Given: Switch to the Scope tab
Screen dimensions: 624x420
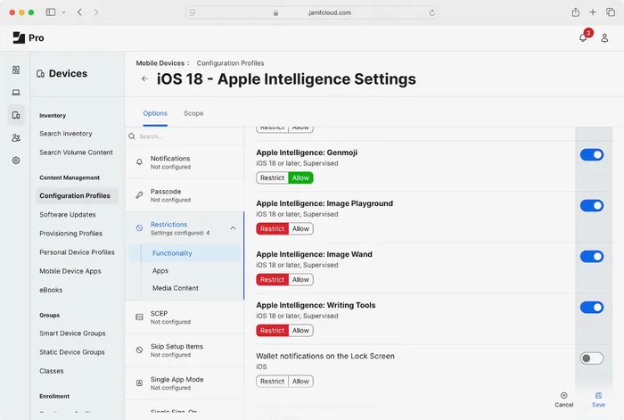Looking at the screenshot, I should tap(193, 113).
